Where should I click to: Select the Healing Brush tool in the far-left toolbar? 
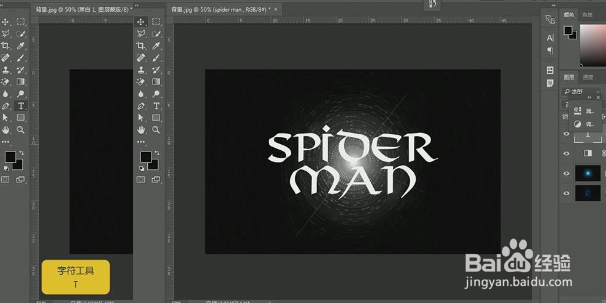(6, 58)
